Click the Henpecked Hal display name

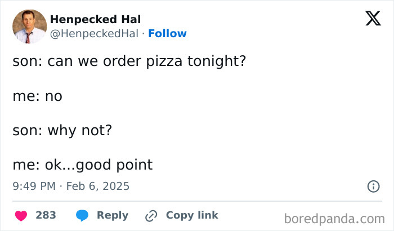coord(96,20)
